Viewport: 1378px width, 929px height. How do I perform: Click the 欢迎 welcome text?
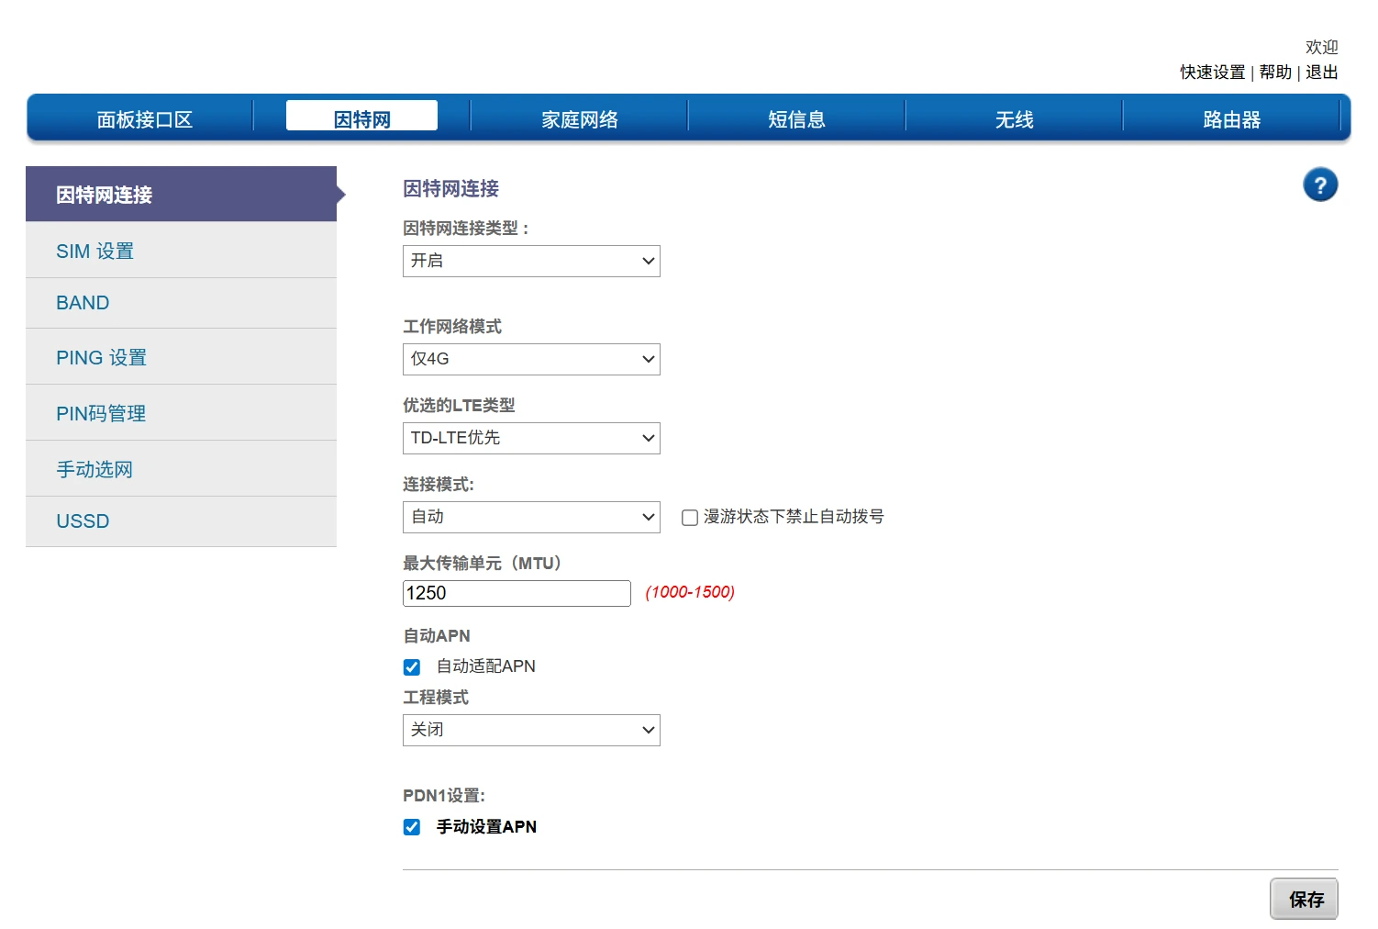[1322, 47]
